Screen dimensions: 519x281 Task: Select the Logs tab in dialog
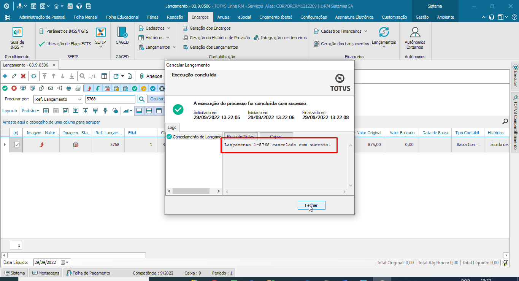point(172,127)
